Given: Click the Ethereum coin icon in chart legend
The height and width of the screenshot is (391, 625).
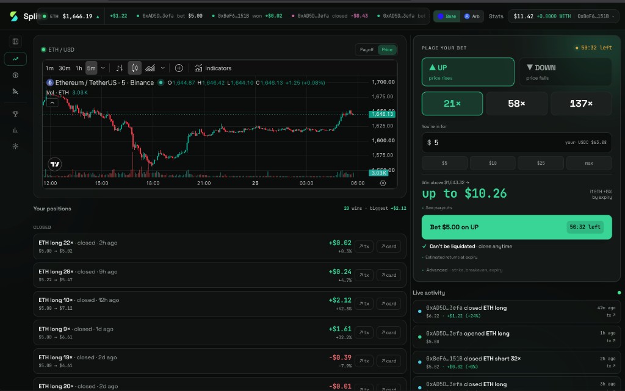Looking at the screenshot, I should pyautogui.click(x=50, y=82).
